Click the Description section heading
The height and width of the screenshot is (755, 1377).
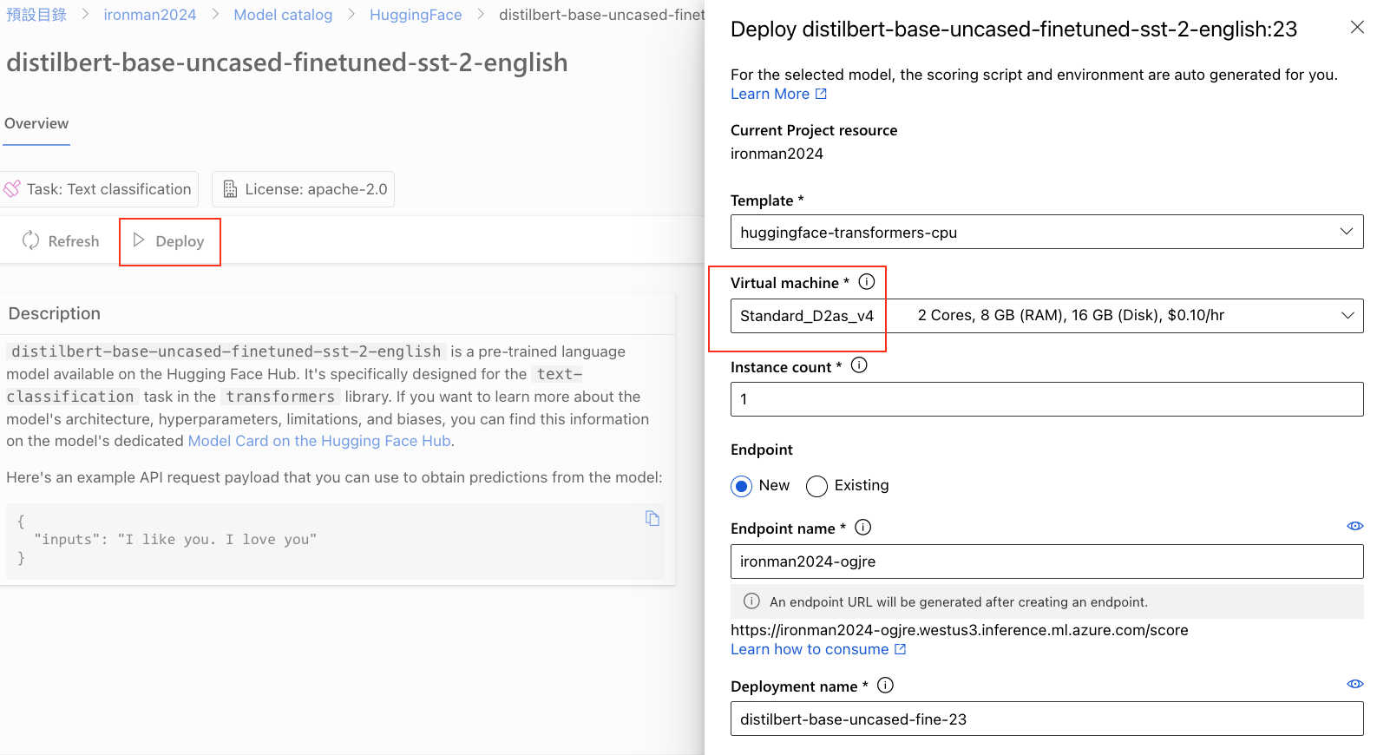click(x=55, y=313)
